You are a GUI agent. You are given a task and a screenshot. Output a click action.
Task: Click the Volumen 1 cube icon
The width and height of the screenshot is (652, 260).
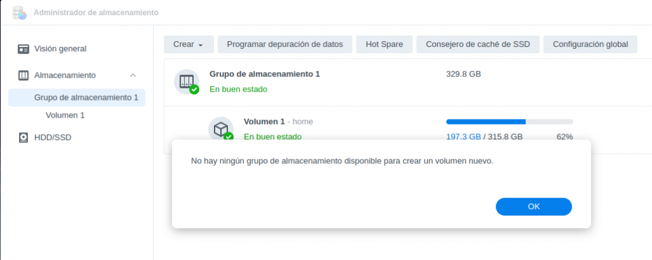click(x=221, y=129)
